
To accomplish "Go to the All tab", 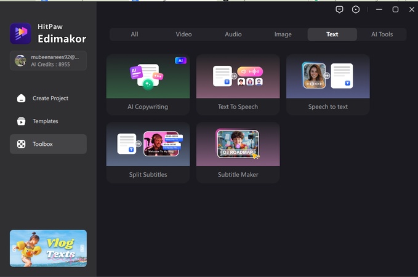I will tap(134, 34).
